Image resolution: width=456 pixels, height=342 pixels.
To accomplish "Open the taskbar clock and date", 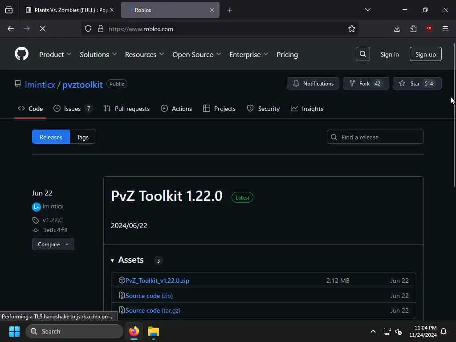I will tap(423, 331).
